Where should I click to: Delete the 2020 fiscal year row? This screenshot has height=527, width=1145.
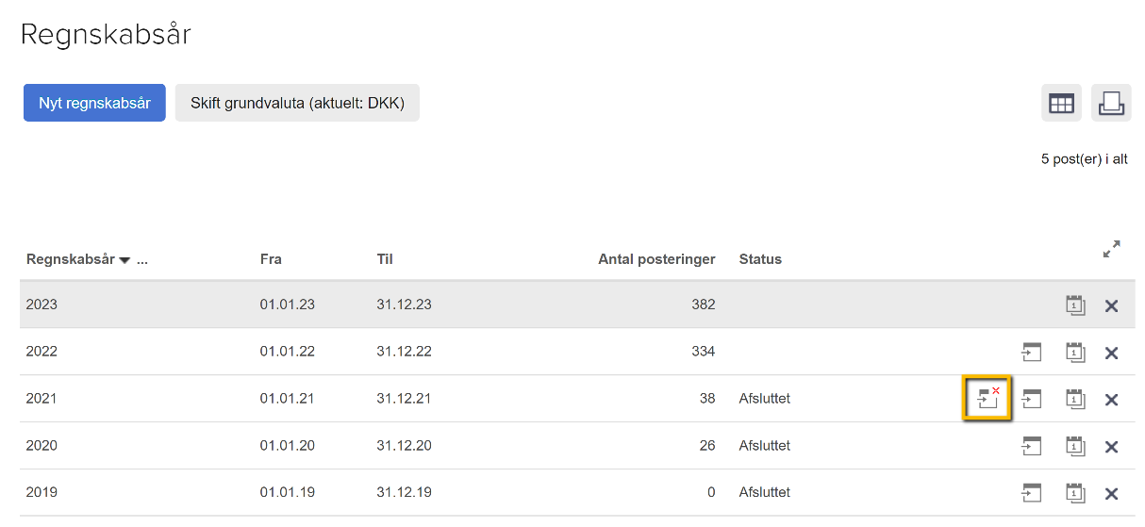click(1111, 447)
